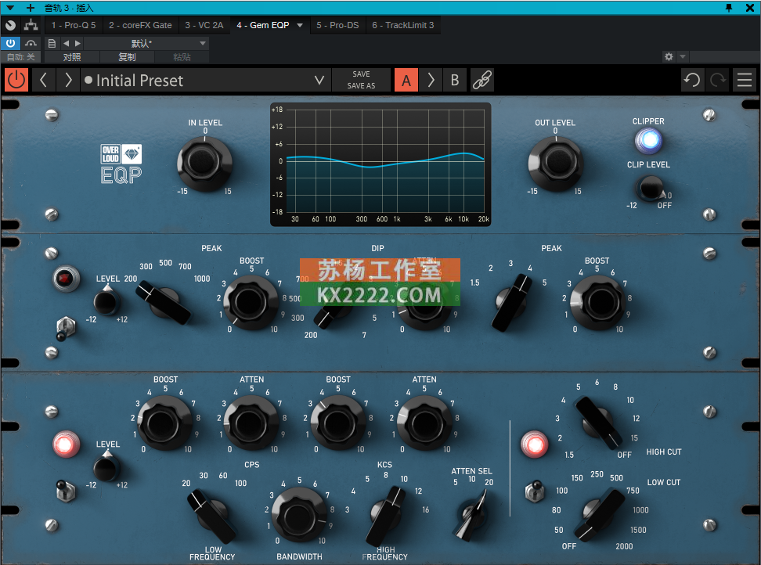Click SAVE preset button
This screenshot has height=565, width=761.
point(361,74)
